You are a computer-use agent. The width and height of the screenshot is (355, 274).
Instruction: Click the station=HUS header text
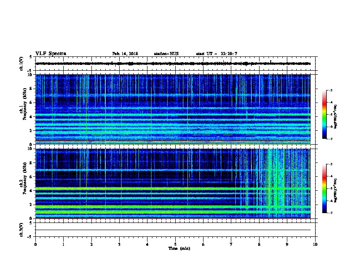tap(166, 54)
